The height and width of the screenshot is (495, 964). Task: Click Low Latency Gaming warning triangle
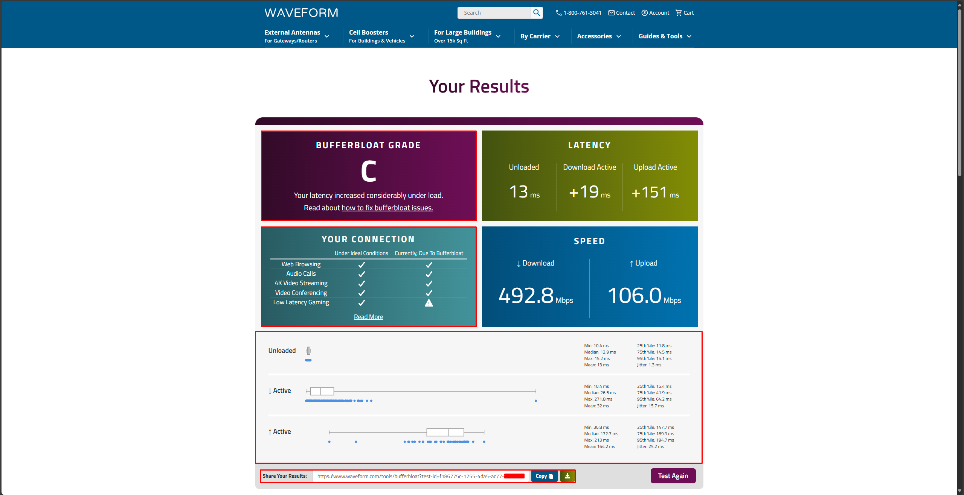click(429, 303)
